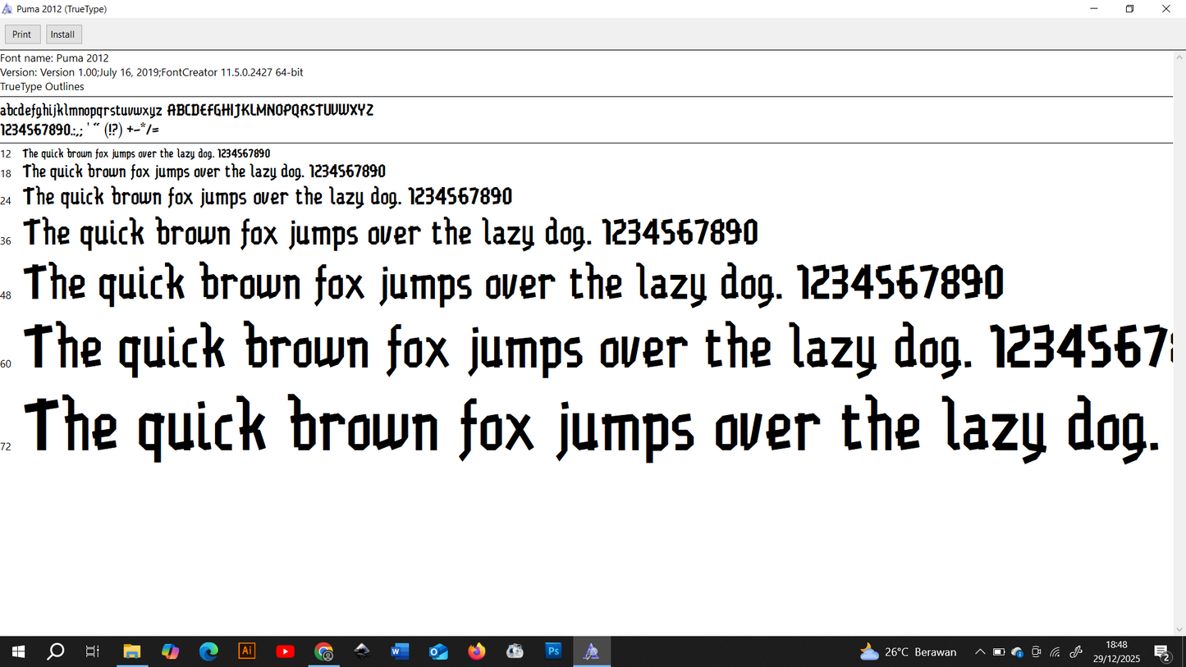Open the clock showing 18:48

(1116, 652)
